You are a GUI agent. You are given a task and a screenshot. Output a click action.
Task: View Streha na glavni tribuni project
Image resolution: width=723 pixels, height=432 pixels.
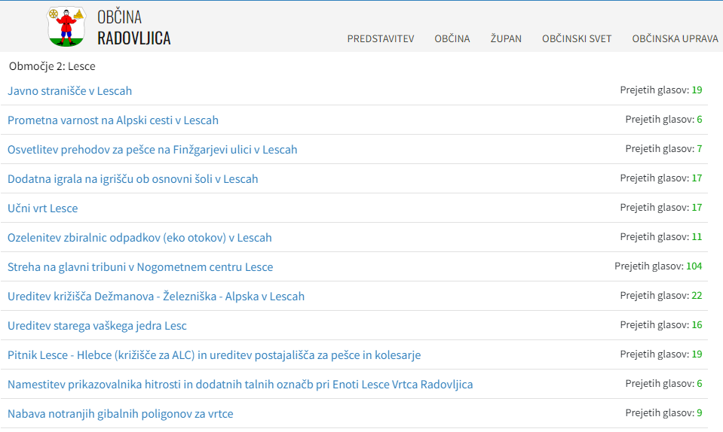point(140,267)
